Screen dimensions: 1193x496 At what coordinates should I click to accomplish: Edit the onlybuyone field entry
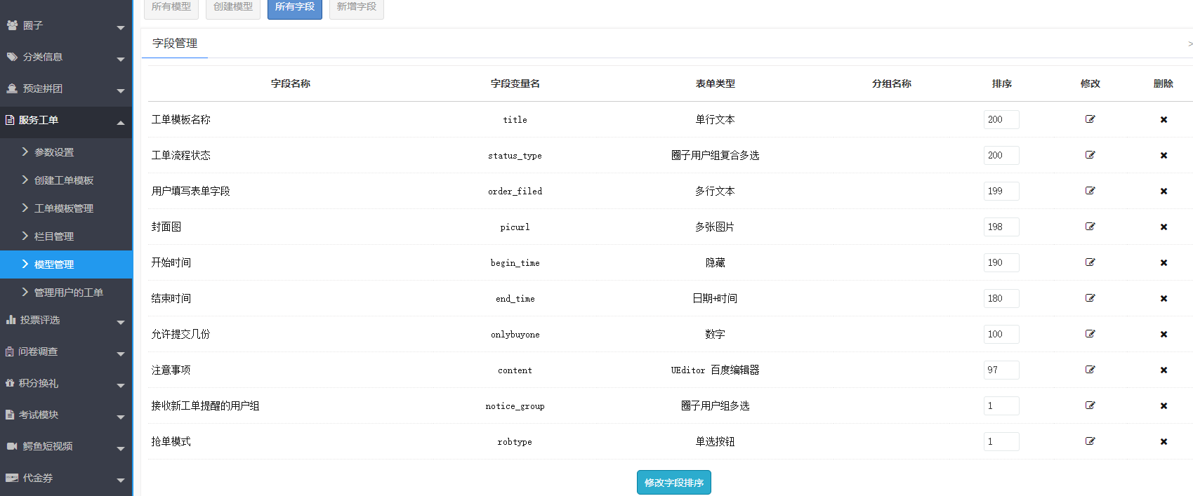[x=1090, y=334]
